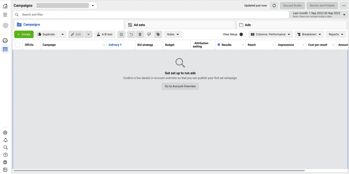The height and width of the screenshot is (174, 349).
Task: Click the Edit pencil button
Action: coord(76,34)
